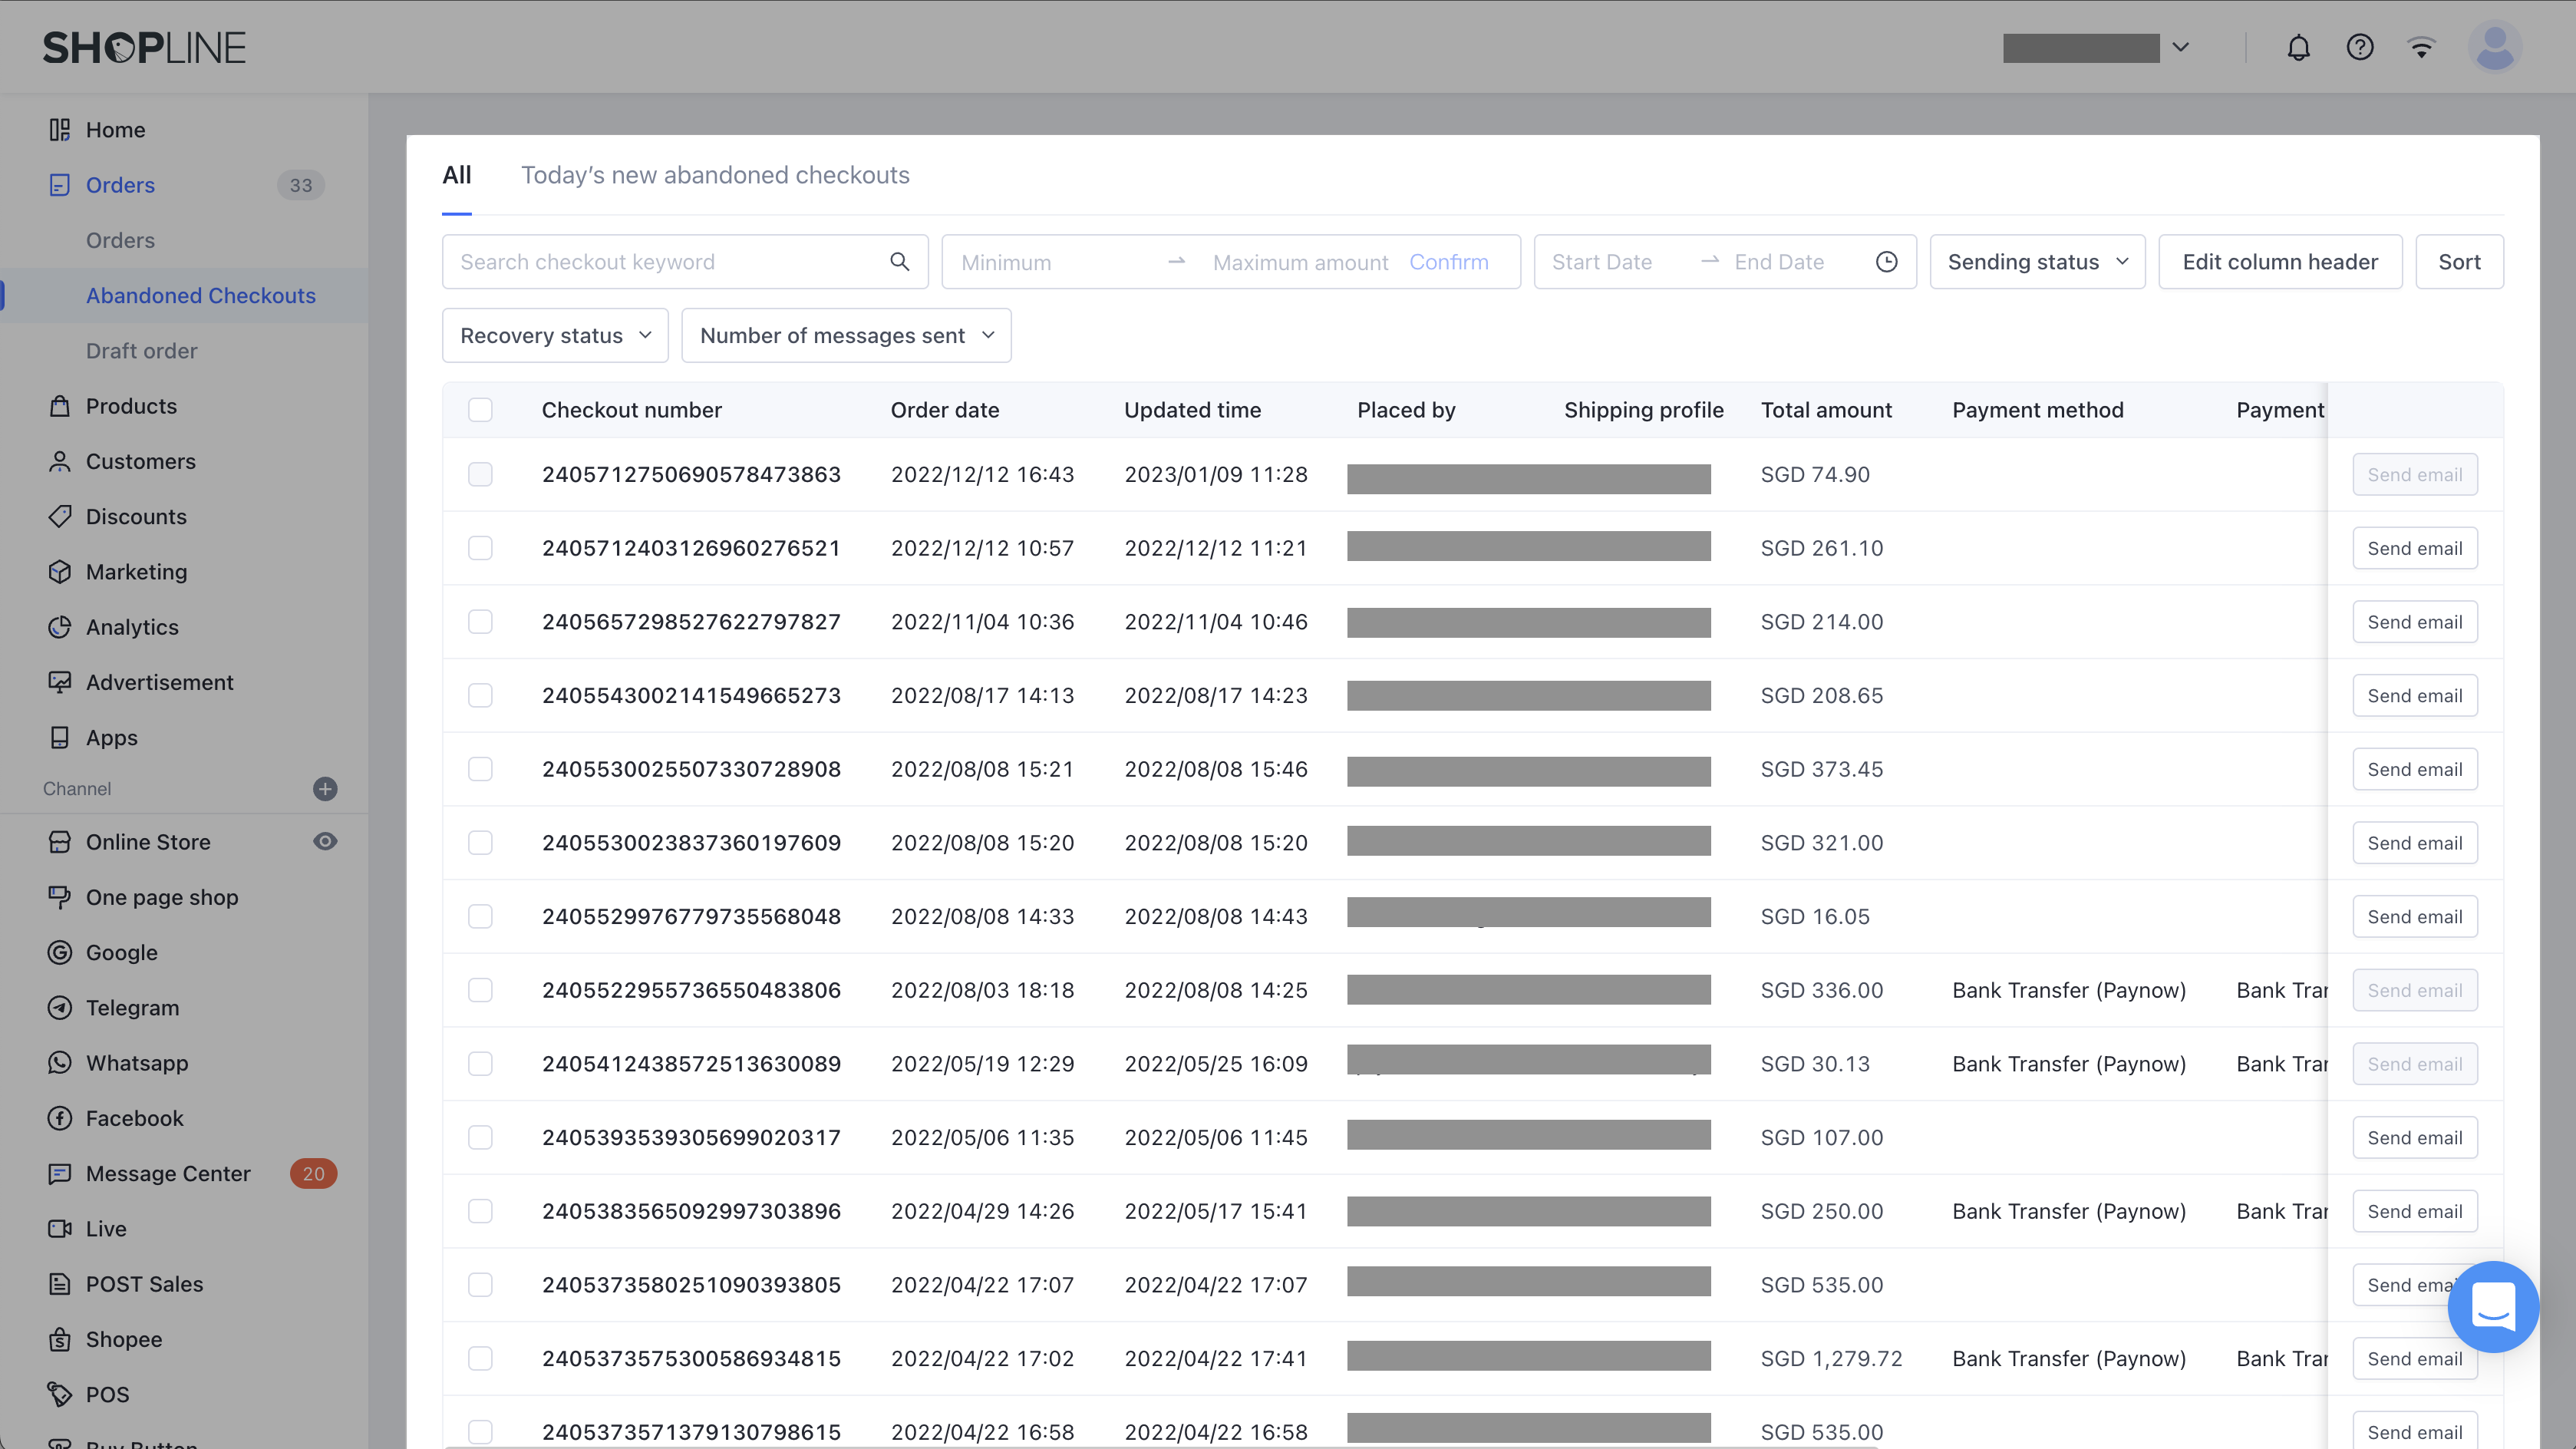This screenshot has height=1449, width=2576.
Task: Click the Confirm amount link
Action: (1448, 262)
